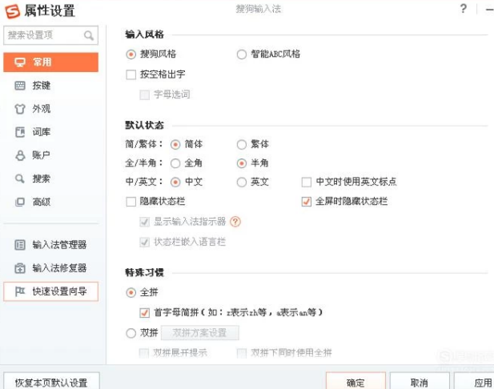Enable the 按空格出字 checkbox
The width and height of the screenshot is (494, 389).
pos(131,74)
